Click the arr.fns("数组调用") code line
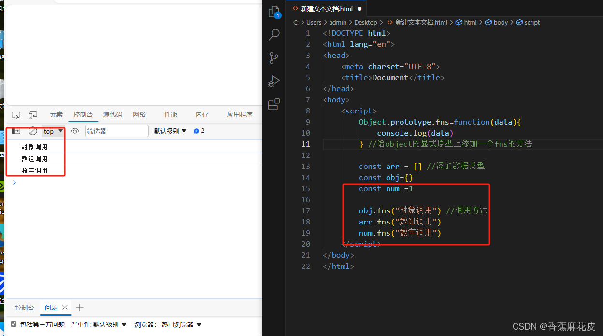Viewport: 603px width, 336px height. [400, 222]
